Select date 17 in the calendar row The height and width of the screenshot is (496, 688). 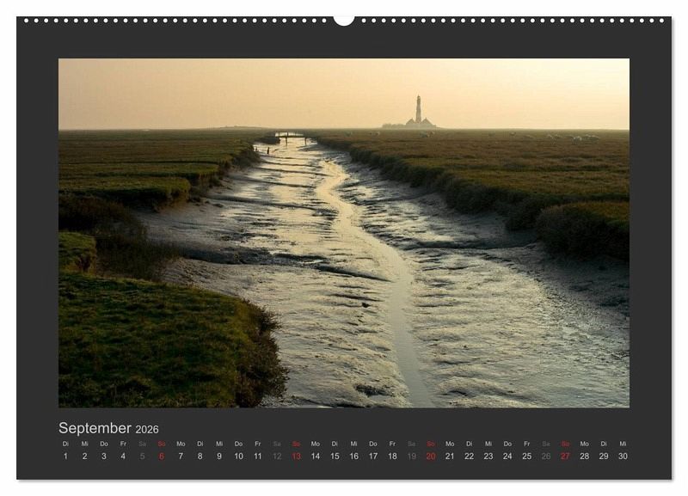click(x=373, y=456)
